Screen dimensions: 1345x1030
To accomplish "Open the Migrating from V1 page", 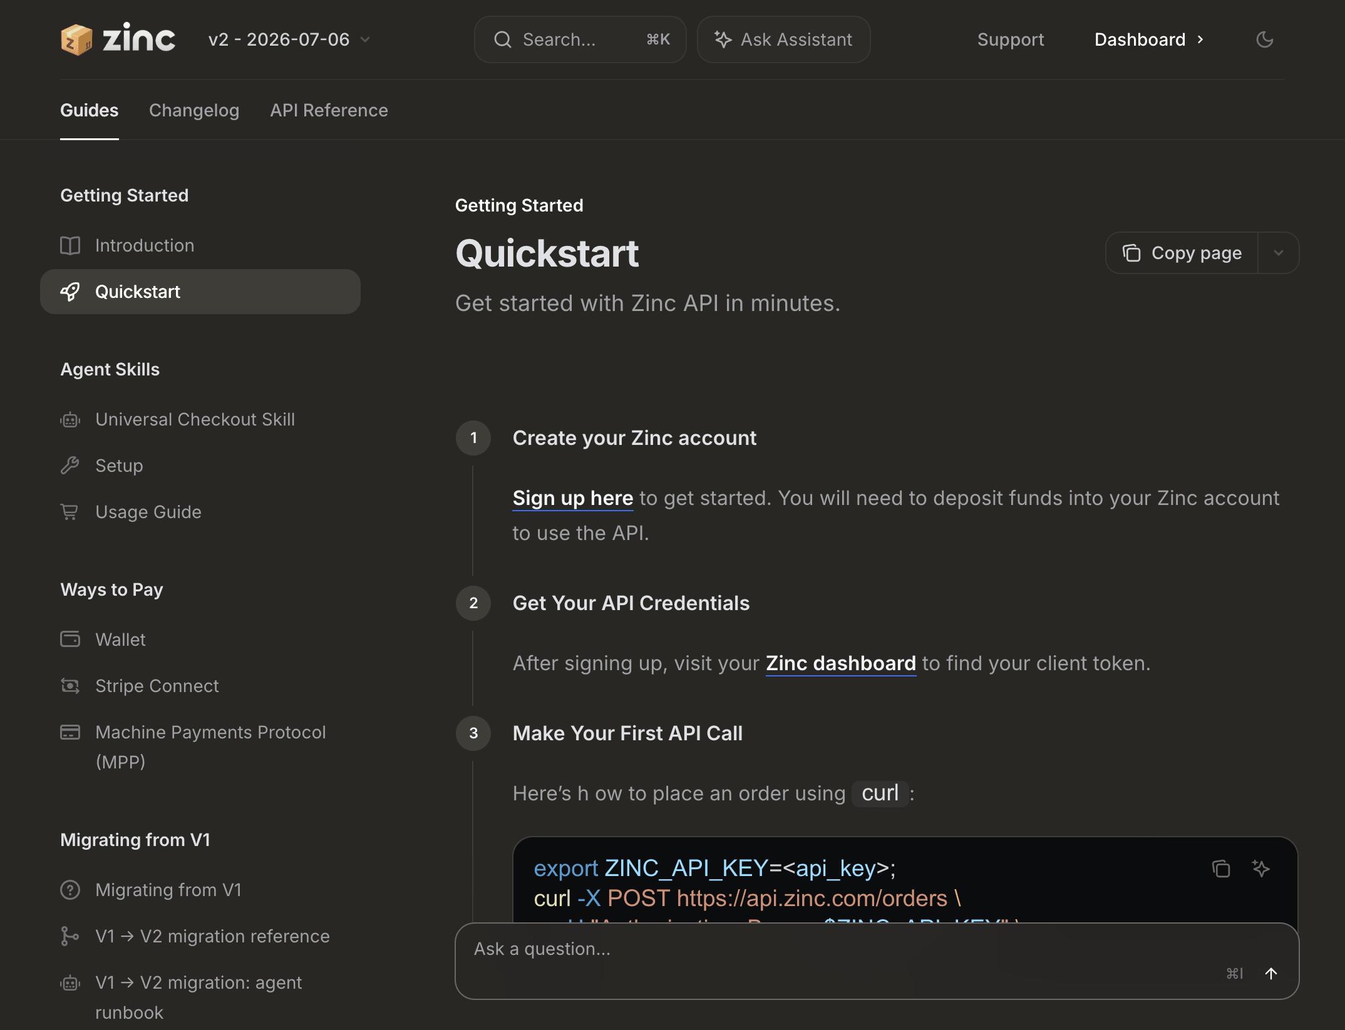I will pos(168,890).
